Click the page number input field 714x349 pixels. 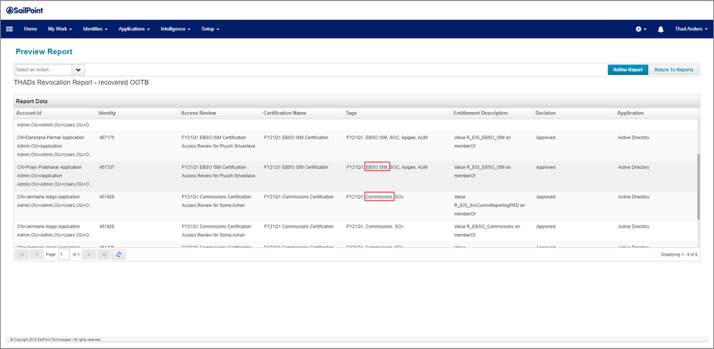(x=64, y=254)
